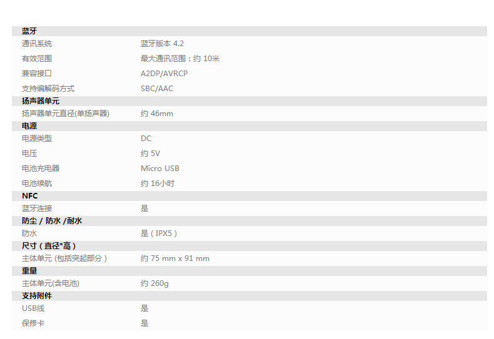The image size is (494, 339).
Task: Click the SBC/AAC codec value
Action: (x=157, y=89)
